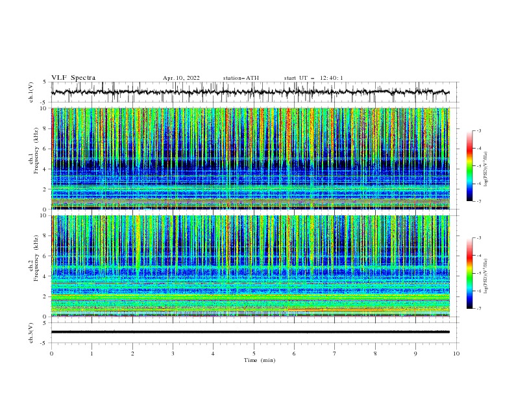Click the "5" tick on ch.3(V) axis
This screenshot has height=397, width=514.
45,323
